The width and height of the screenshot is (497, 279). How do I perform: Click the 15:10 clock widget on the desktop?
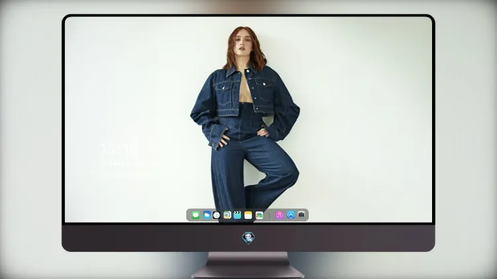(x=119, y=149)
